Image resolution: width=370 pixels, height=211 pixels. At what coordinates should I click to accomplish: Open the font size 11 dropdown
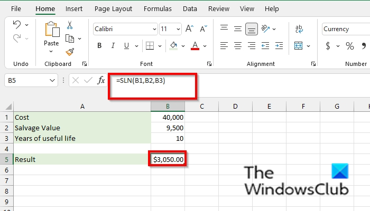[178, 29]
